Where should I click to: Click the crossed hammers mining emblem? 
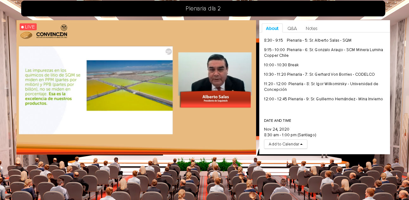[x=64, y=28]
